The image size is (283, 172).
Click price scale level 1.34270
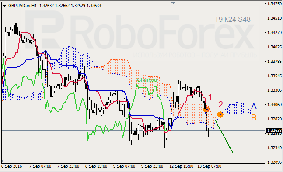[x=274, y=33]
